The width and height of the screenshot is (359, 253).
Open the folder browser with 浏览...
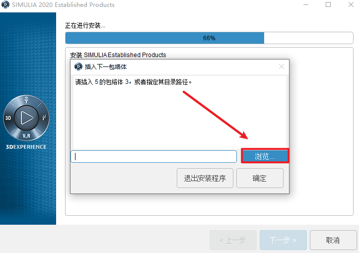point(265,156)
